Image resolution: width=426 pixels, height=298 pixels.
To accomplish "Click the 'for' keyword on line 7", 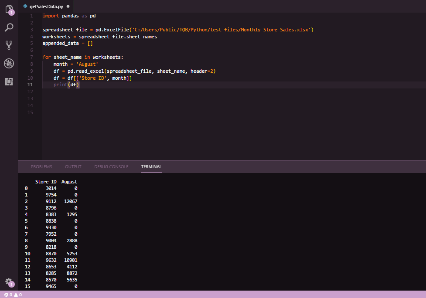I will (x=47, y=57).
